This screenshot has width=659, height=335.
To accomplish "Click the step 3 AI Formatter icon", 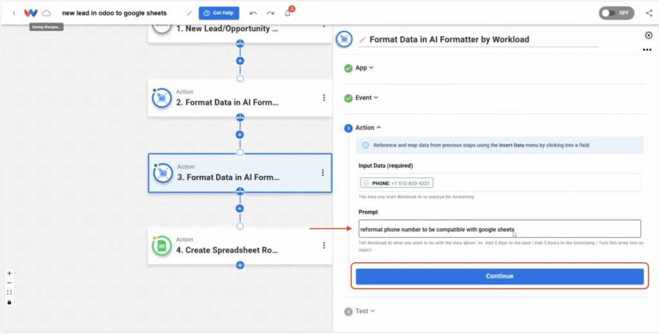I will pyautogui.click(x=163, y=173).
